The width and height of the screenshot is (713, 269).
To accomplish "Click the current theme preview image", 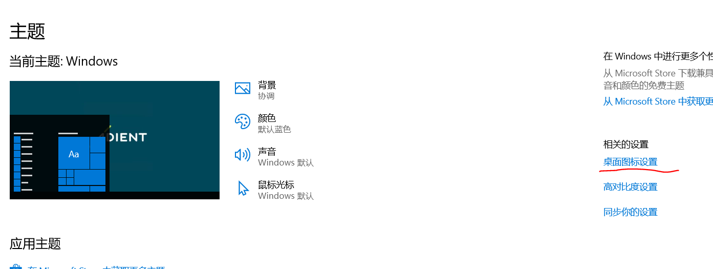I will pos(115,140).
